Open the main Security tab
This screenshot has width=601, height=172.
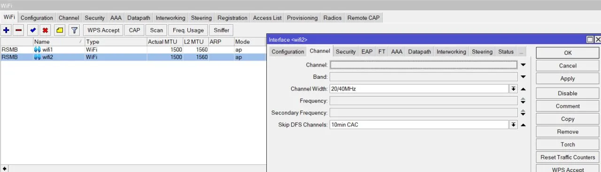pyautogui.click(x=94, y=18)
